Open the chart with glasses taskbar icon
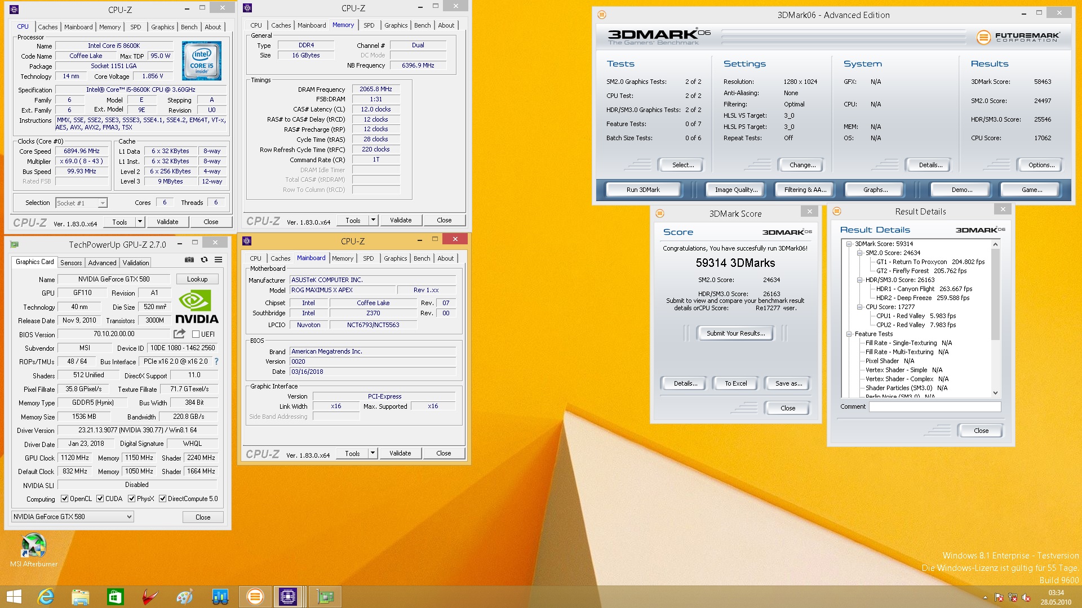 tap(220, 597)
